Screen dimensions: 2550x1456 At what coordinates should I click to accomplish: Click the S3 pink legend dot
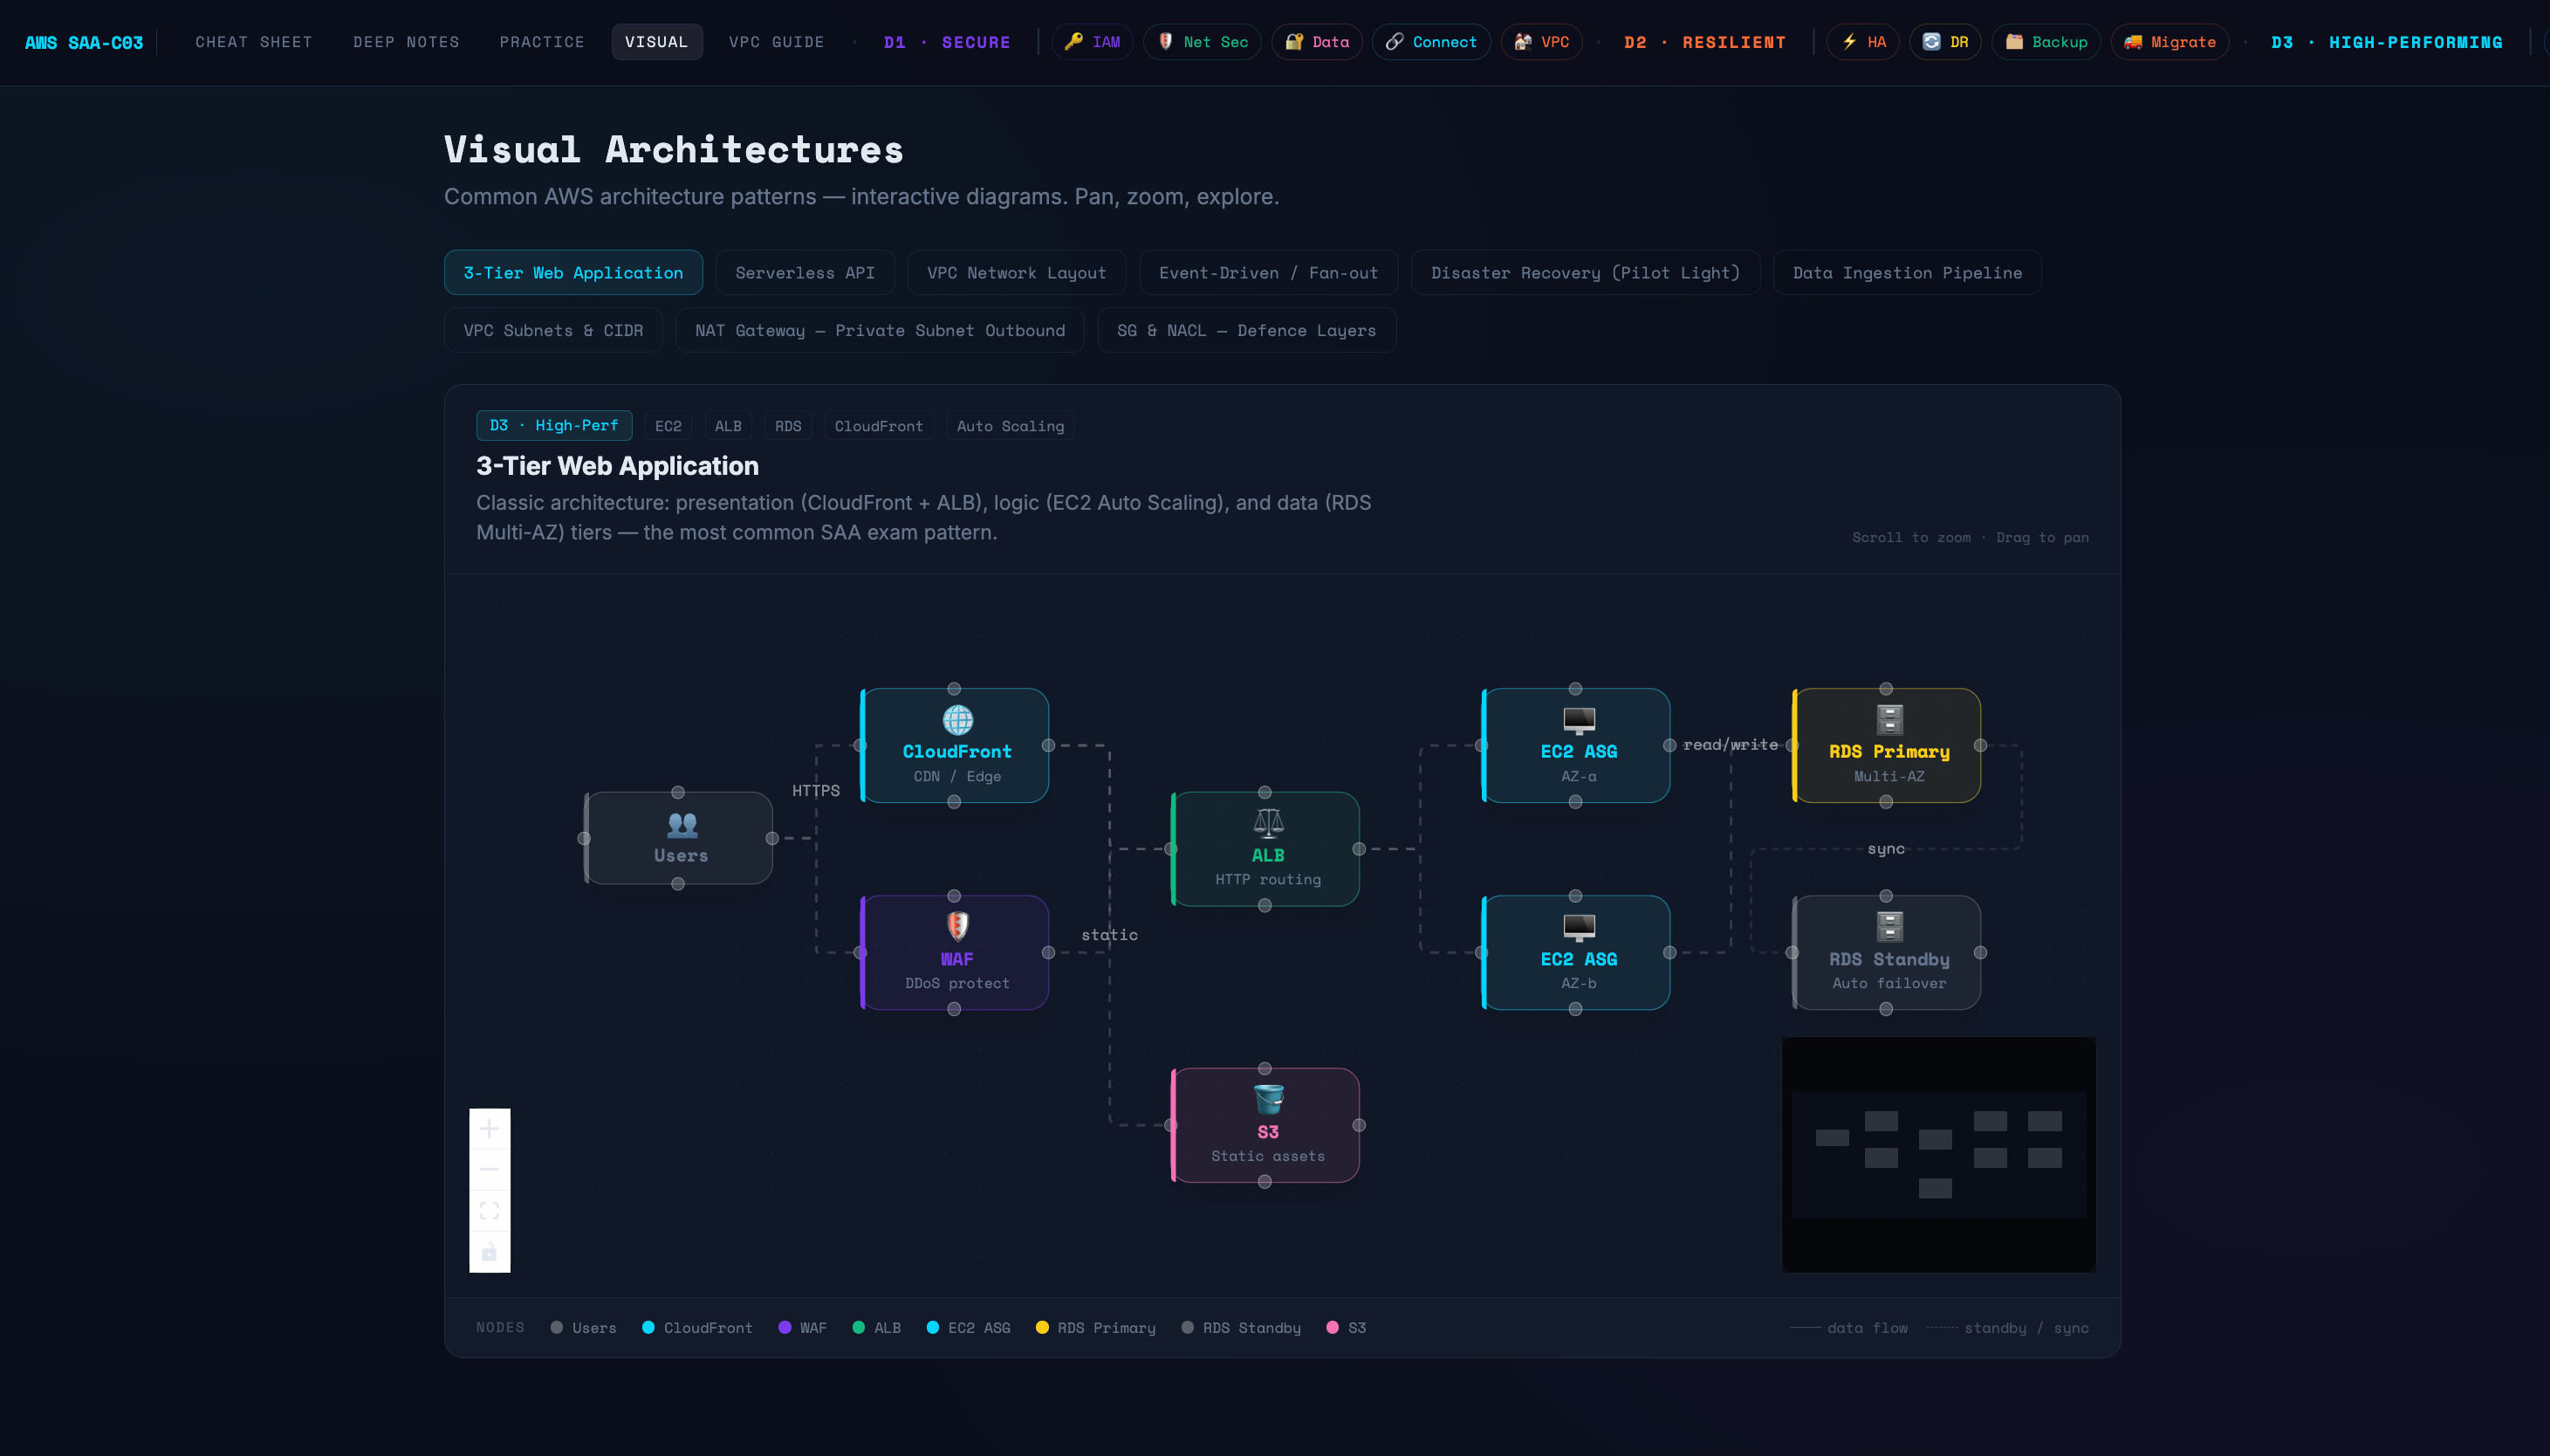tap(1333, 1327)
